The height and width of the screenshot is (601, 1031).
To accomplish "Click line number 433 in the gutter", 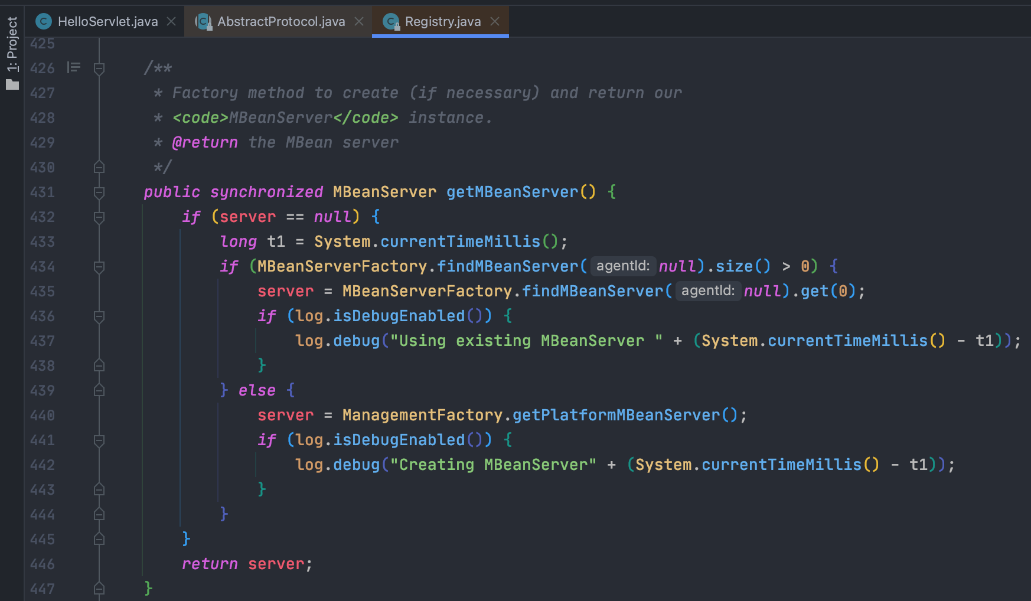I will click(x=43, y=242).
